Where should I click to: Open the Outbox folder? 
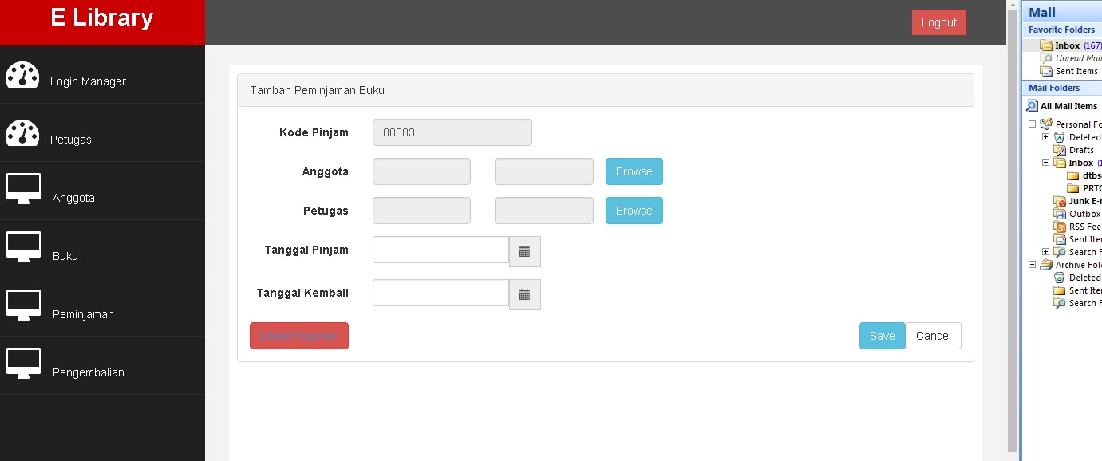pyautogui.click(x=1077, y=214)
